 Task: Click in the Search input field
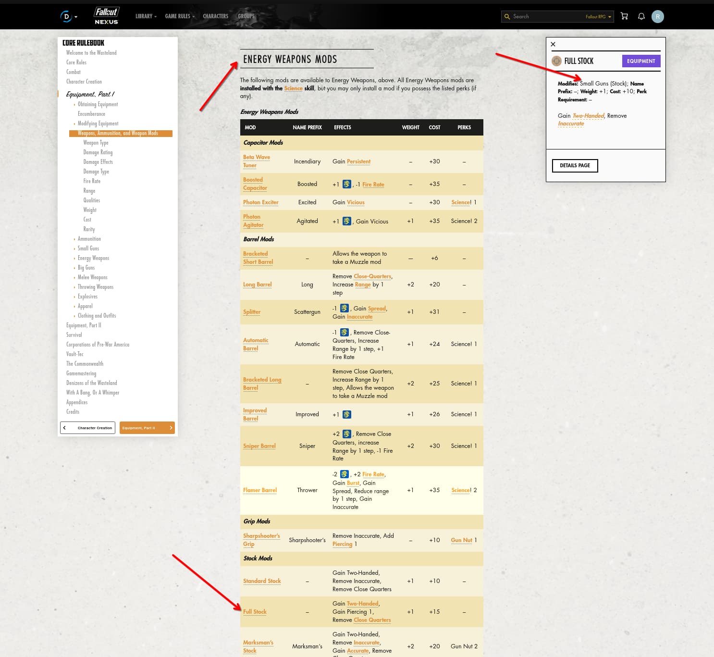pyautogui.click(x=547, y=16)
